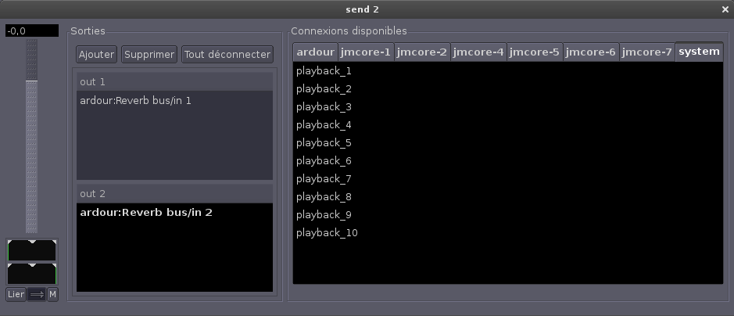Choose playback_10 in the connection list
This screenshot has width=734, height=316.
coord(327,232)
